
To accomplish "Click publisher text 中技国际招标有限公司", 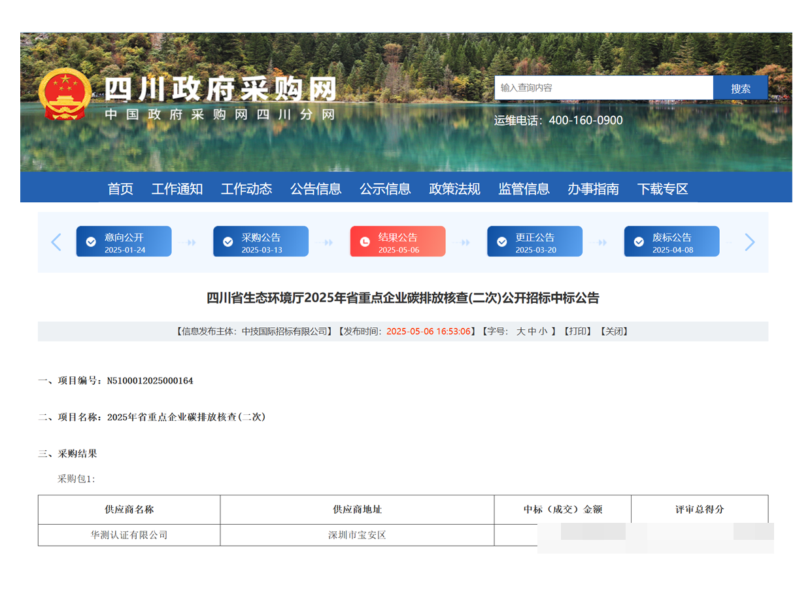I will coord(284,332).
